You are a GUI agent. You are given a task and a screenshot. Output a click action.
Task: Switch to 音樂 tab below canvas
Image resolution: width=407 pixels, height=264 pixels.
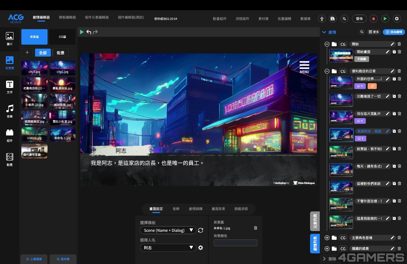[176, 209]
